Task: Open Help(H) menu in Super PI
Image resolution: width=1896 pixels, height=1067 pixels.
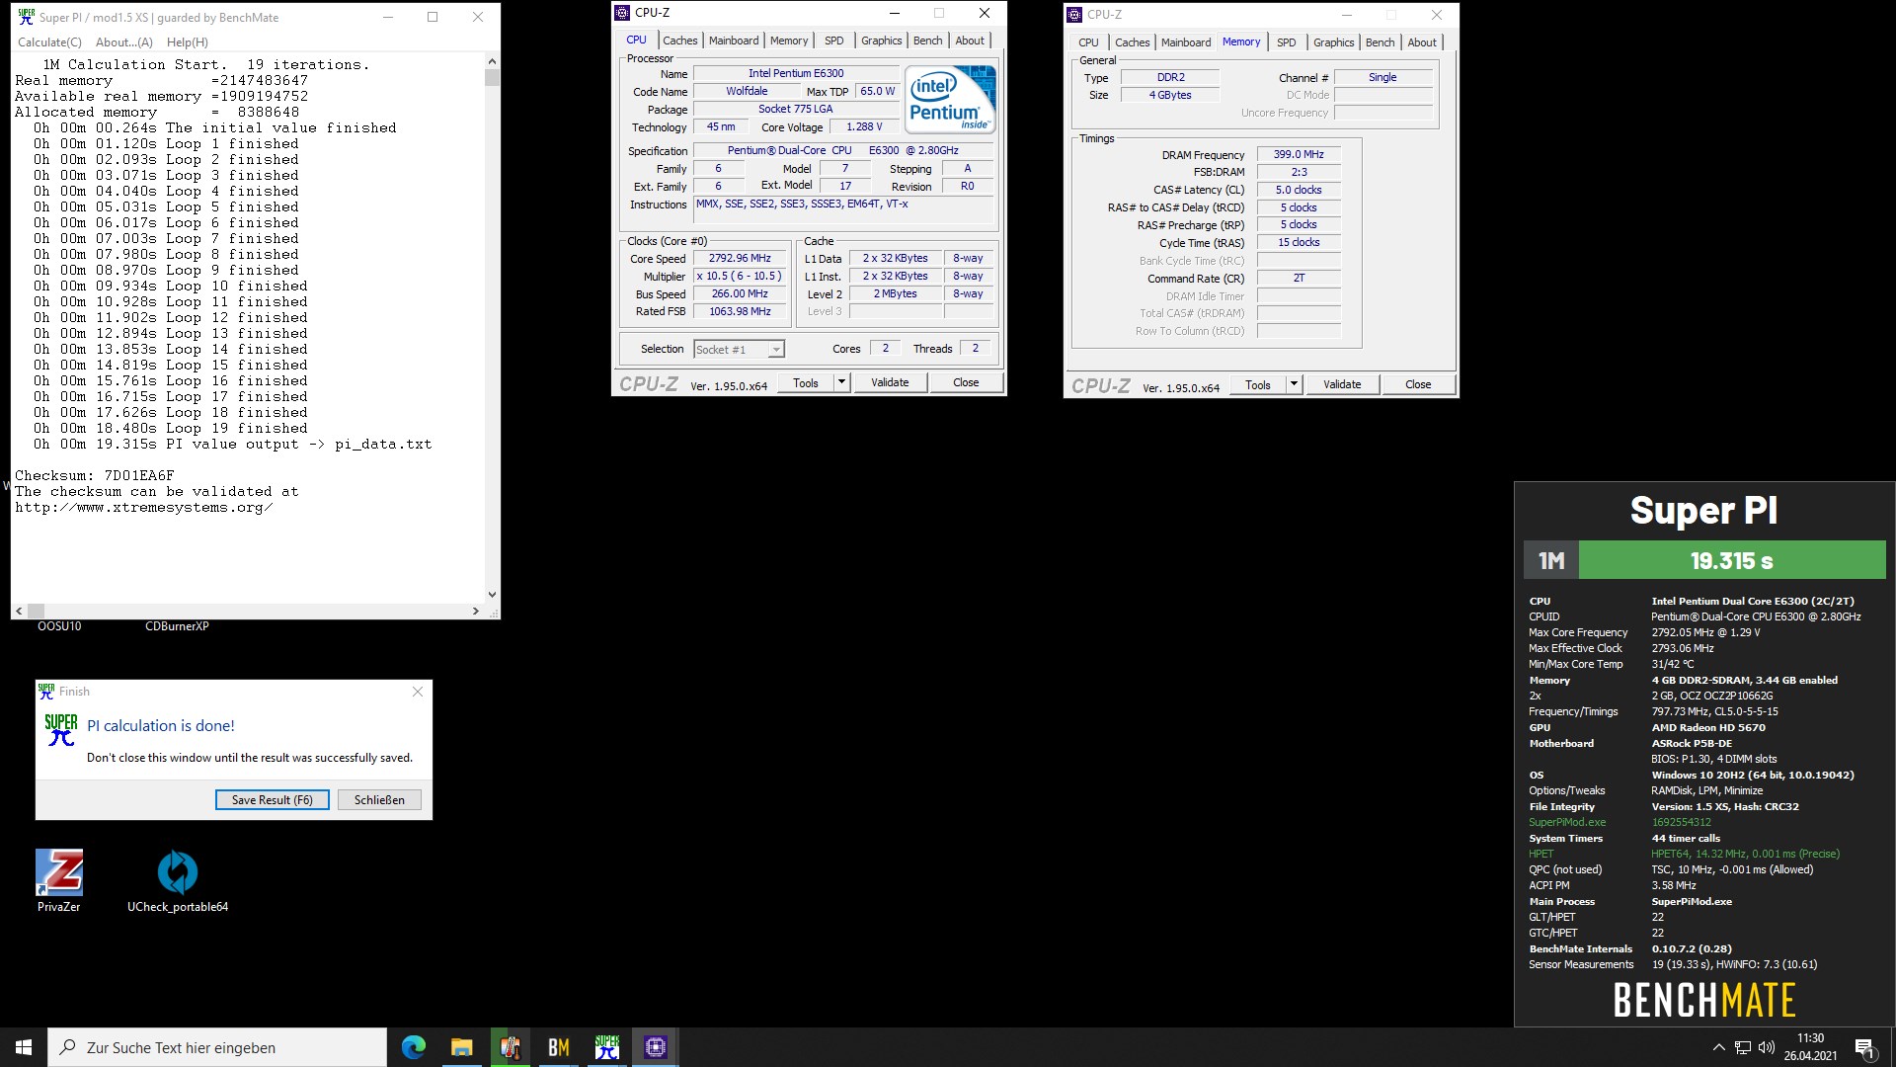Action: coord(187,42)
